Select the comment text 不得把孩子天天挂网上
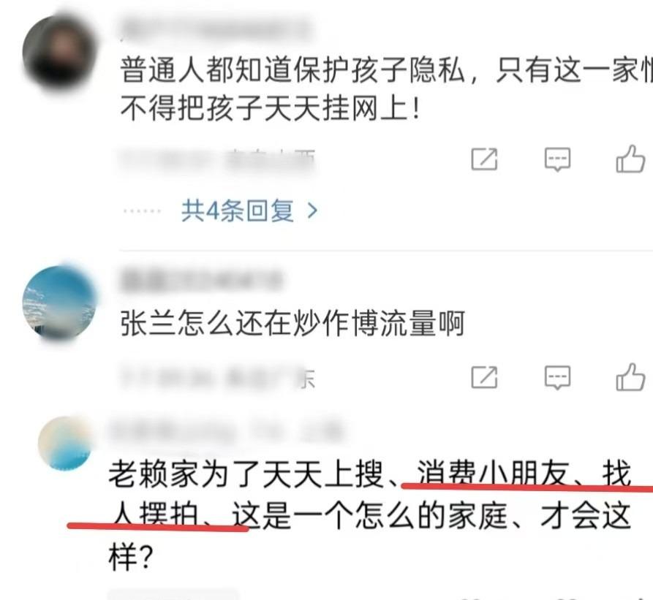Image resolution: width=653 pixels, height=600 pixels. click(x=270, y=109)
